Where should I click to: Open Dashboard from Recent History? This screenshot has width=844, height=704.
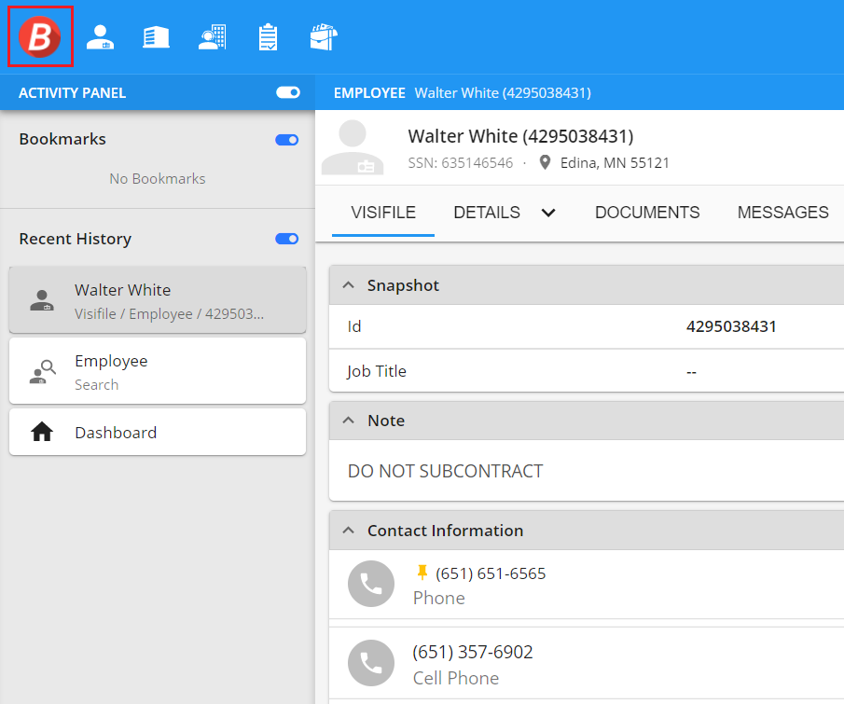(158, 433)
